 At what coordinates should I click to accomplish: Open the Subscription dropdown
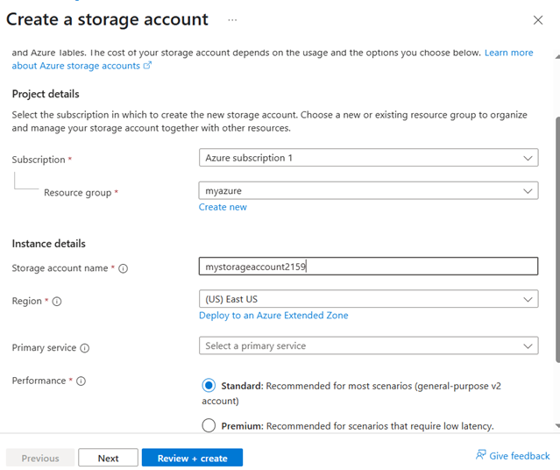pyautogui.click(x=368, y=158)
